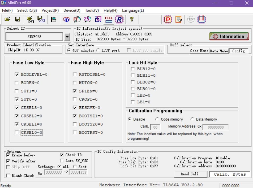This screenshot has height=188, width=253.
Task: Open the Select IC(S) menu
Action: click(27, 10)
